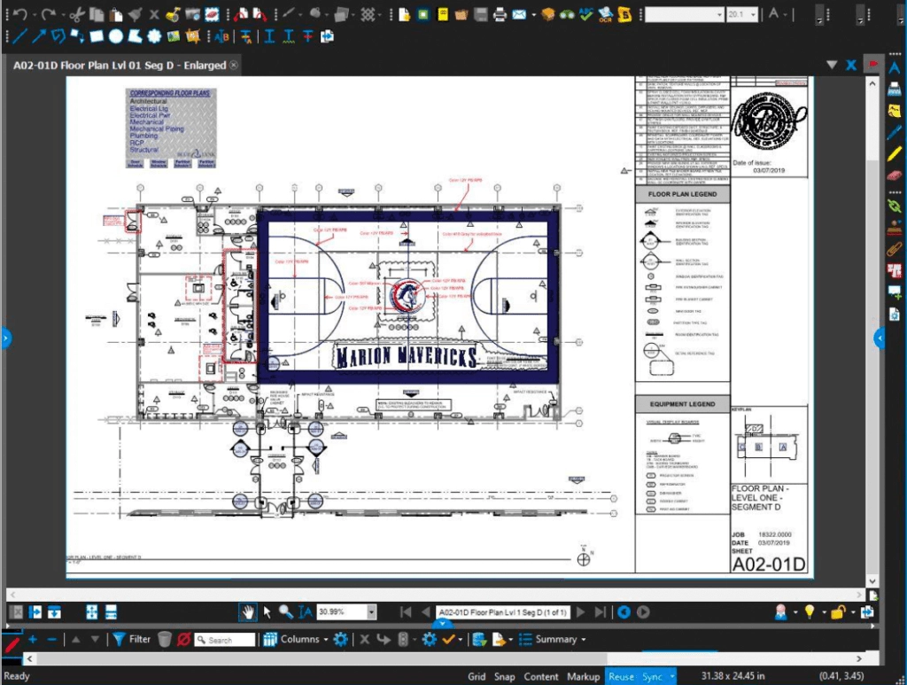Viewport: 907px width, 685px height.
Task: Click the Text Box AB tool
Action: pos(221,36)
